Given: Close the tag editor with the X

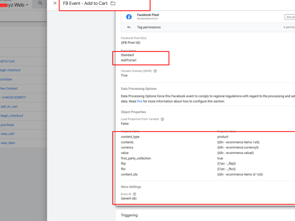Looking at the screenshot, I should tap(55, 3).
